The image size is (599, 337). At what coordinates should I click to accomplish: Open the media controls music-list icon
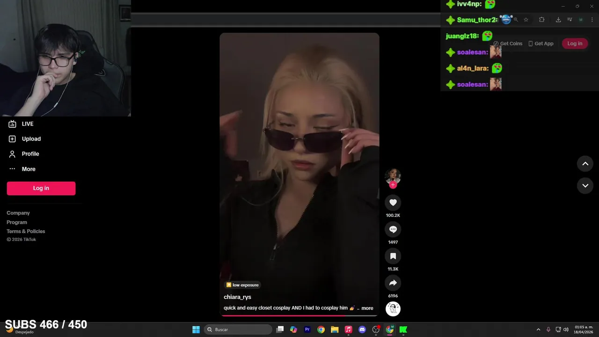(x=570, y=20)
